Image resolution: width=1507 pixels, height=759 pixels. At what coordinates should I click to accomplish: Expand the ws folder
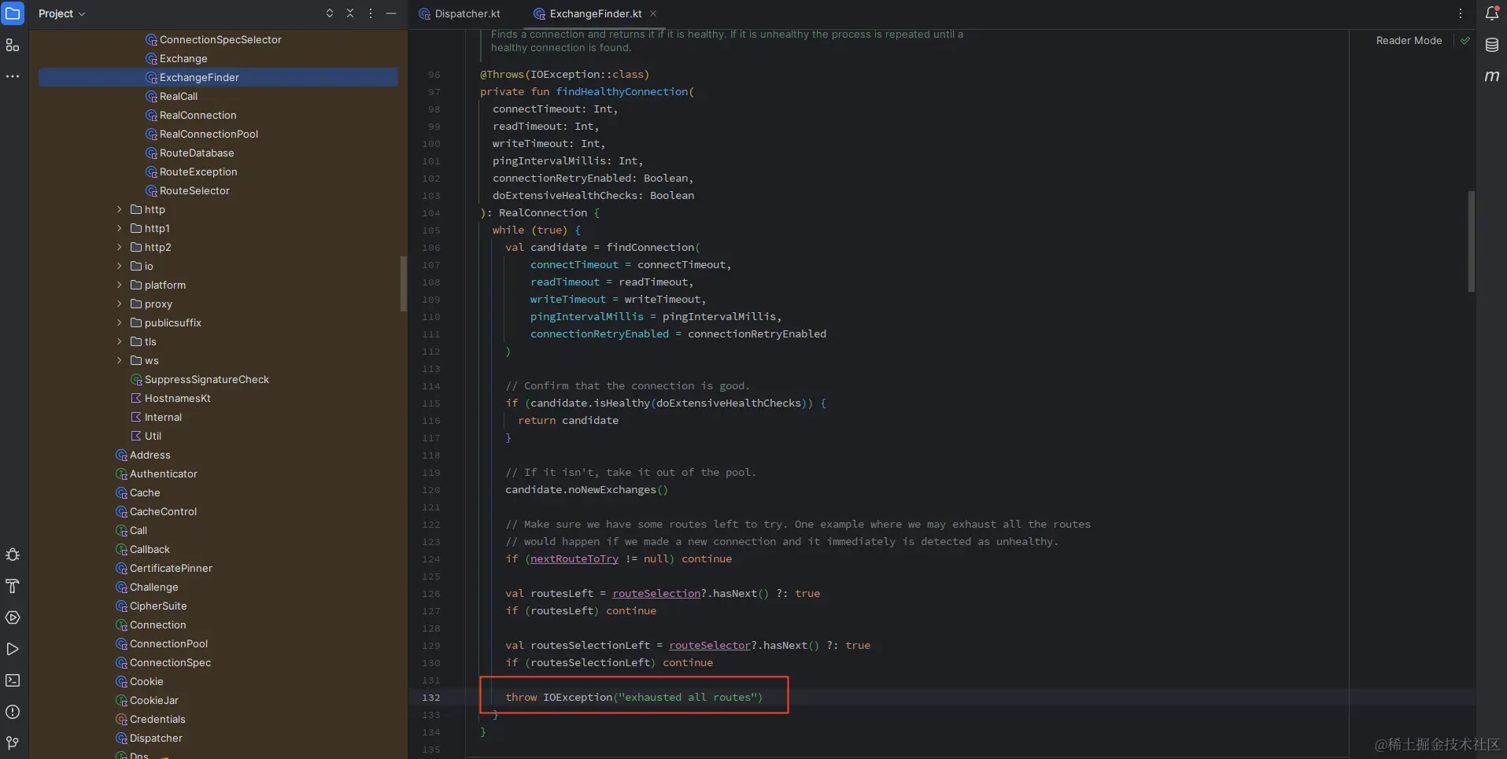pyautogui.click(x=120, y=361)
